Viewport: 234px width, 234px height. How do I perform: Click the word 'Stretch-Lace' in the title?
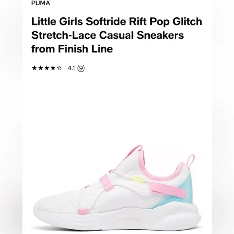[x=64, y=35]
